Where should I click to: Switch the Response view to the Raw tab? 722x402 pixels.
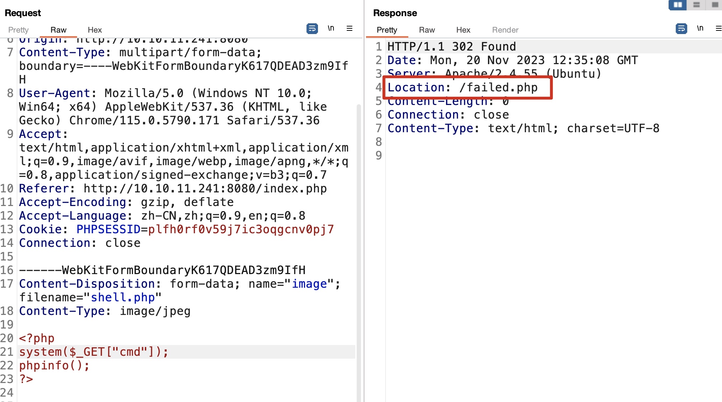pyautogui.click(x=427, y=30)
